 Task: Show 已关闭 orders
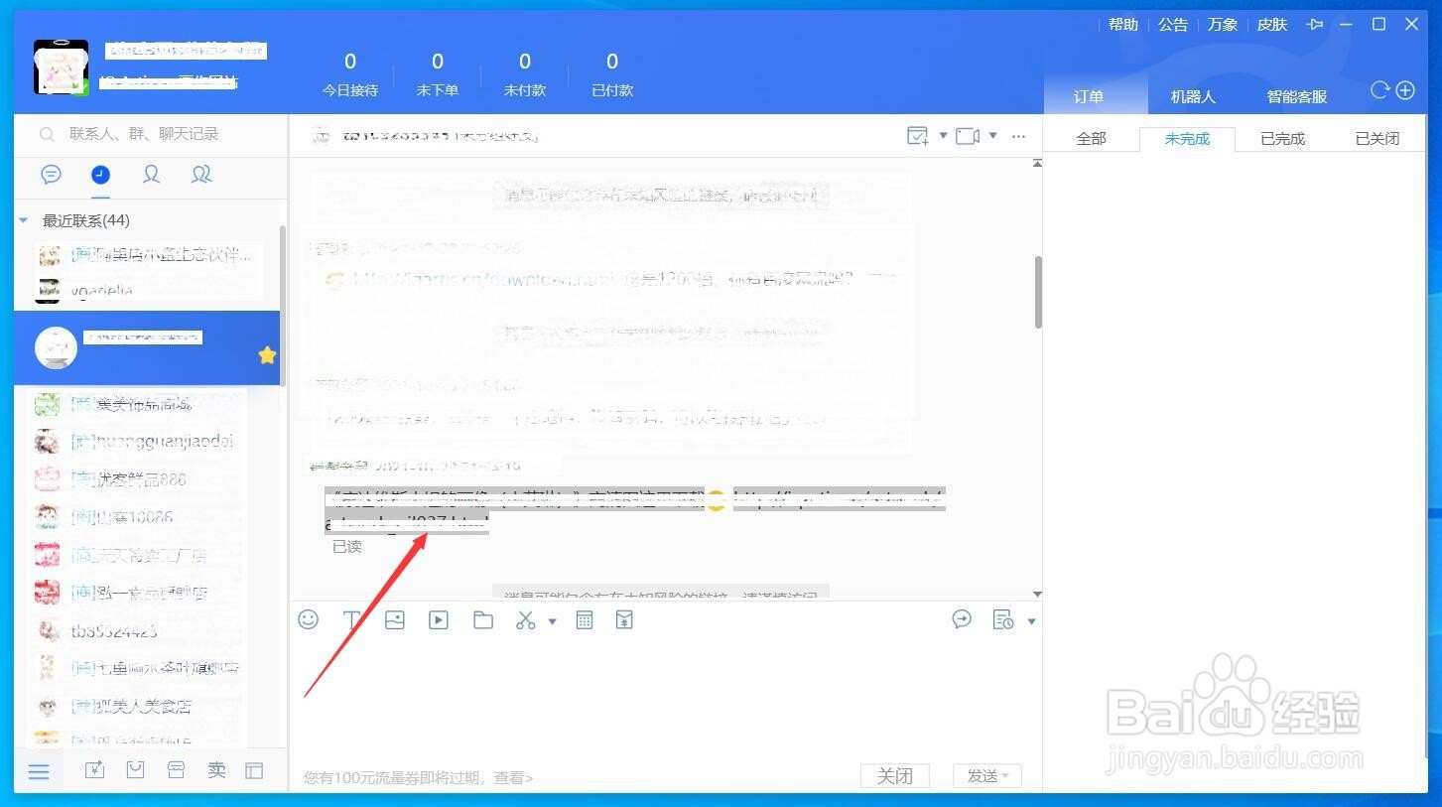(1377, 139)
